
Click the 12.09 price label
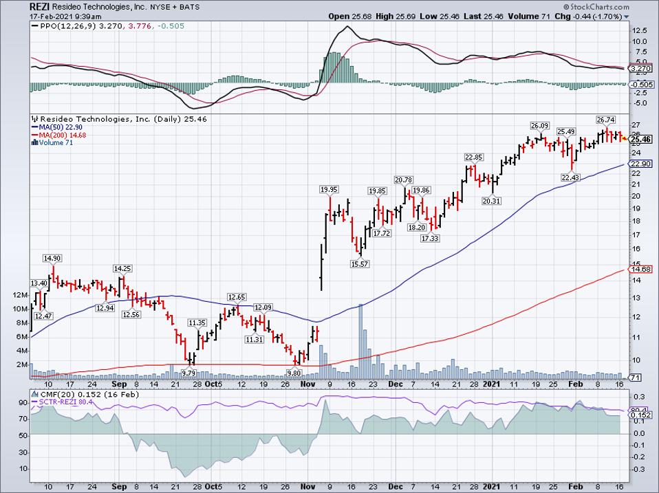click(x=263, y=307)
